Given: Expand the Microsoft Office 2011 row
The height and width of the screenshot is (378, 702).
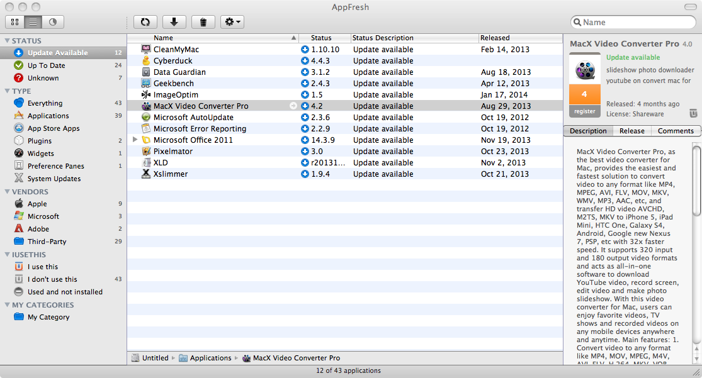Looking at the screenshot, I should [x=135, y=140].
